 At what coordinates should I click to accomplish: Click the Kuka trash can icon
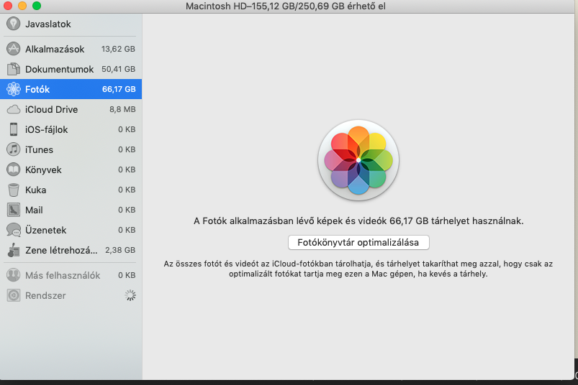(13, 190)
